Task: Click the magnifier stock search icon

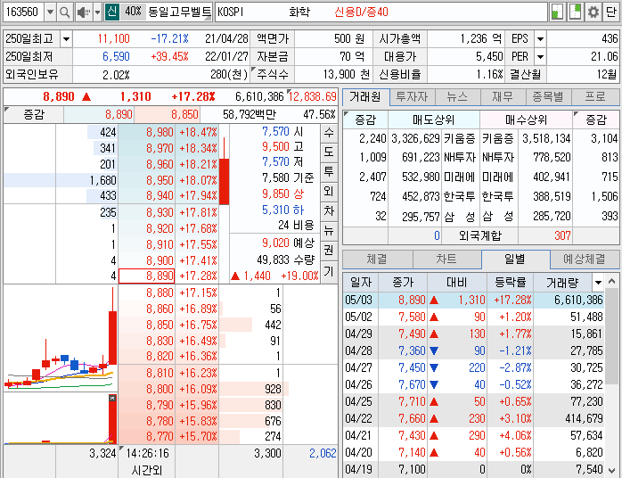Action: [64, 12]
